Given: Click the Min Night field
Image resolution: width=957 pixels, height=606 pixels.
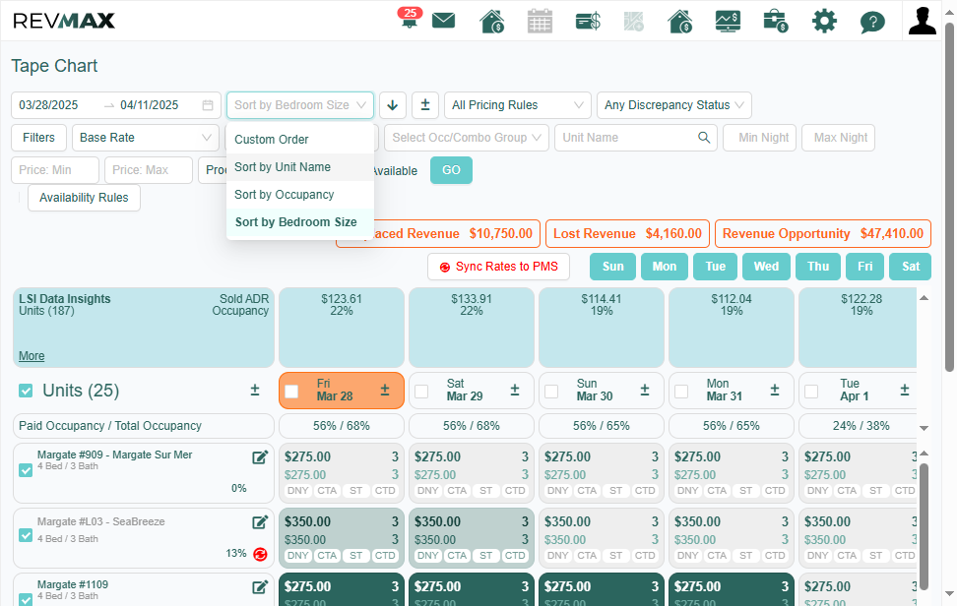Looking at the screenshot, I should click(760, 138).
